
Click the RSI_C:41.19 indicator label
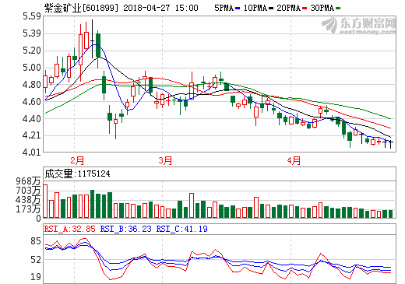click(181, 229)
